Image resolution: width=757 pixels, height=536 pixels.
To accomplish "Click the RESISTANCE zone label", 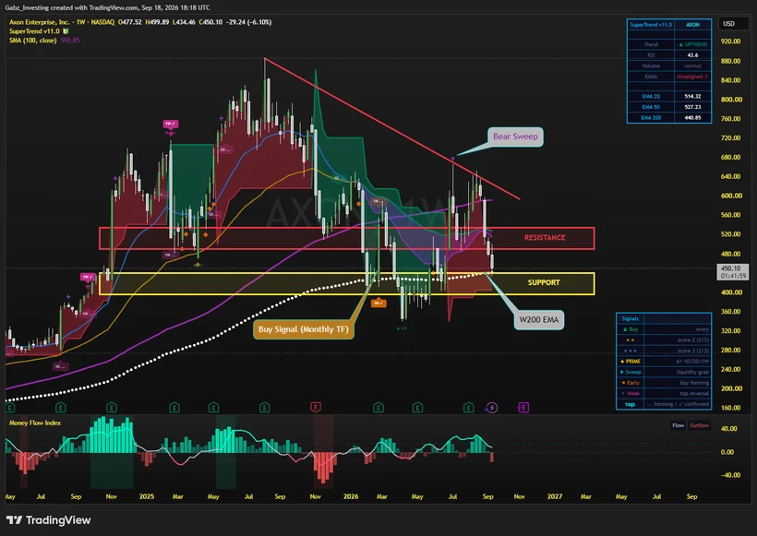I will 545,238.
